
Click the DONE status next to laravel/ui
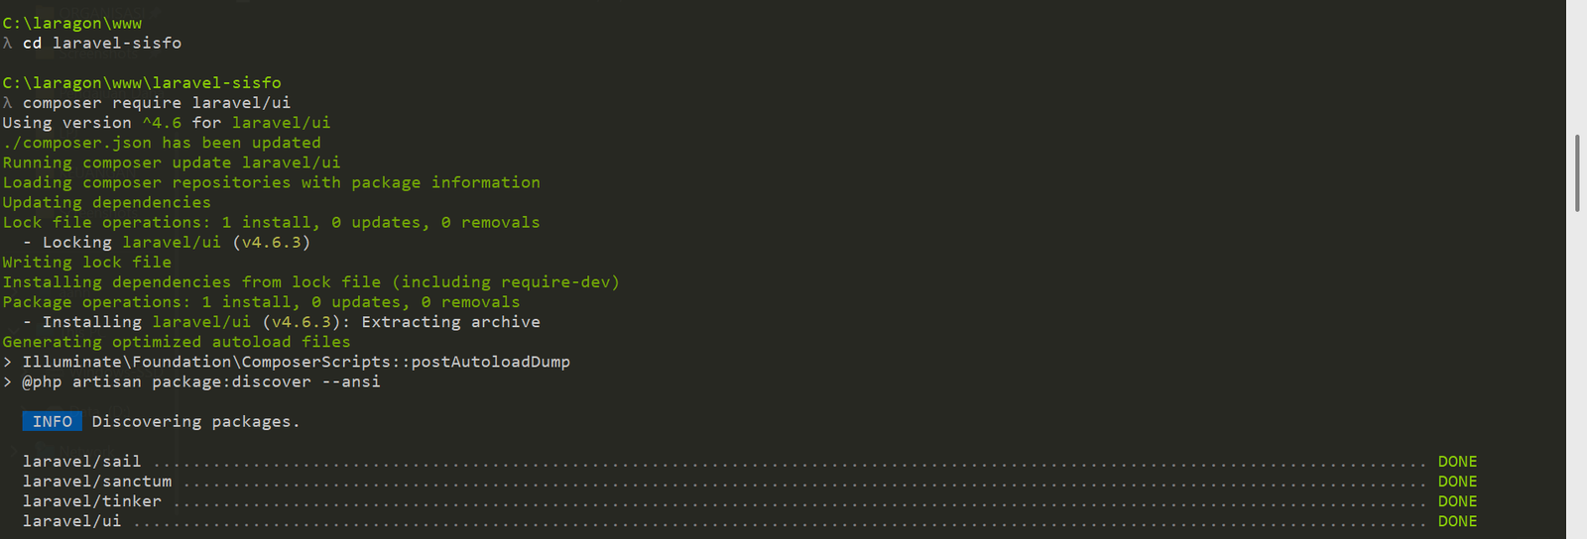click(x=1457, y=521)
